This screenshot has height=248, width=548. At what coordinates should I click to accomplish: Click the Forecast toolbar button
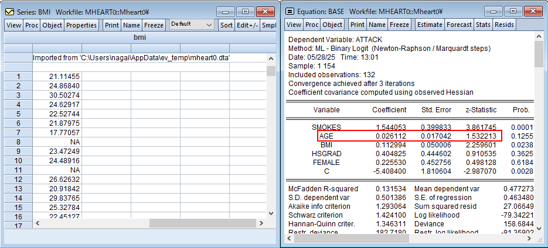(x=458, y=25)
